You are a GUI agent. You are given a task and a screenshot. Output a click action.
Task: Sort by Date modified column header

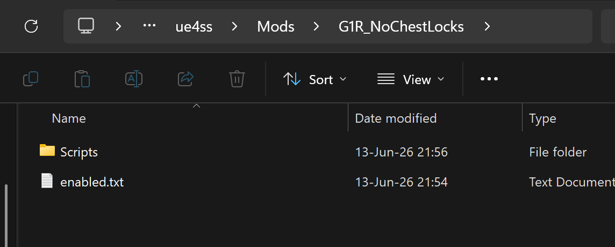point(396,118)
